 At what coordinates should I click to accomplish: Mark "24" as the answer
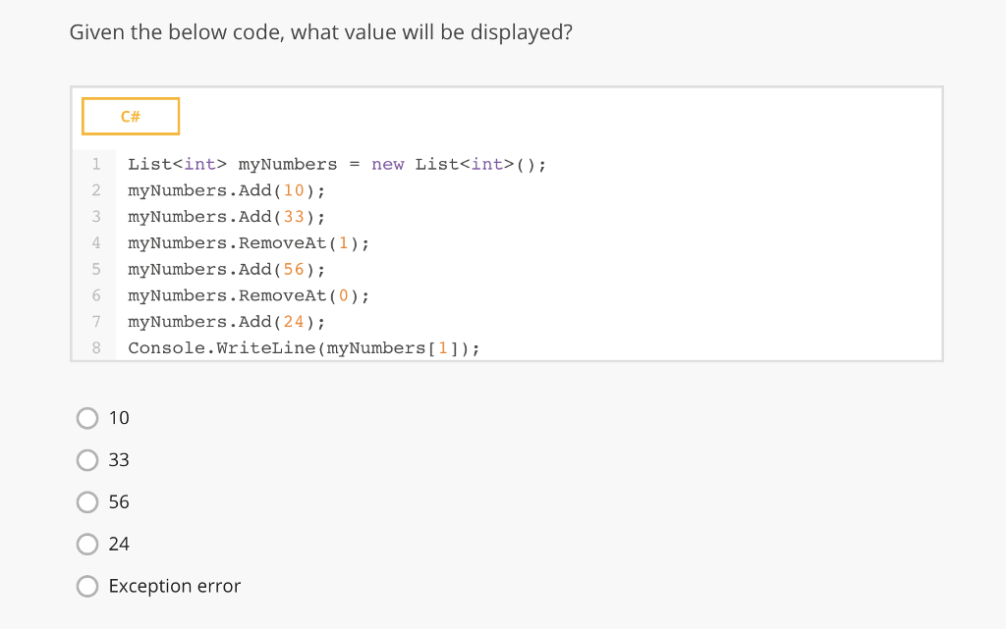(87, 545)
